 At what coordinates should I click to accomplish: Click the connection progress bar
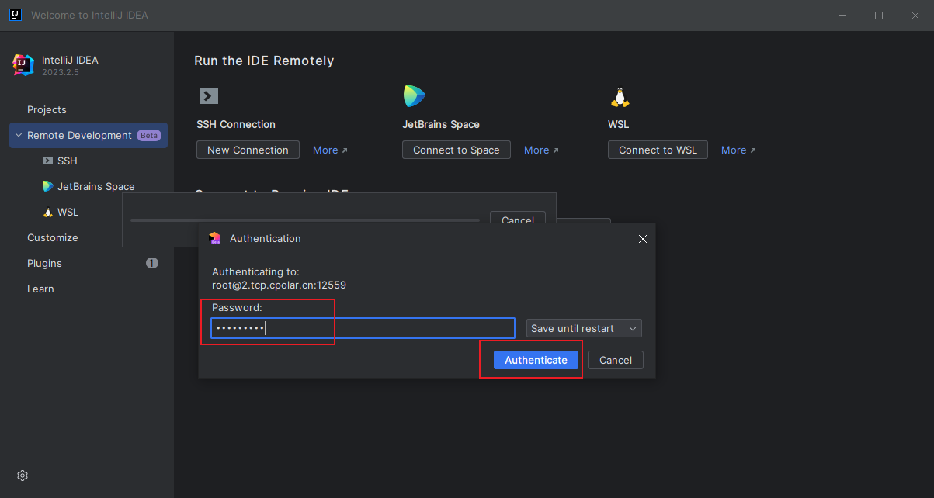pyautogui.click(x=305, y=220)
